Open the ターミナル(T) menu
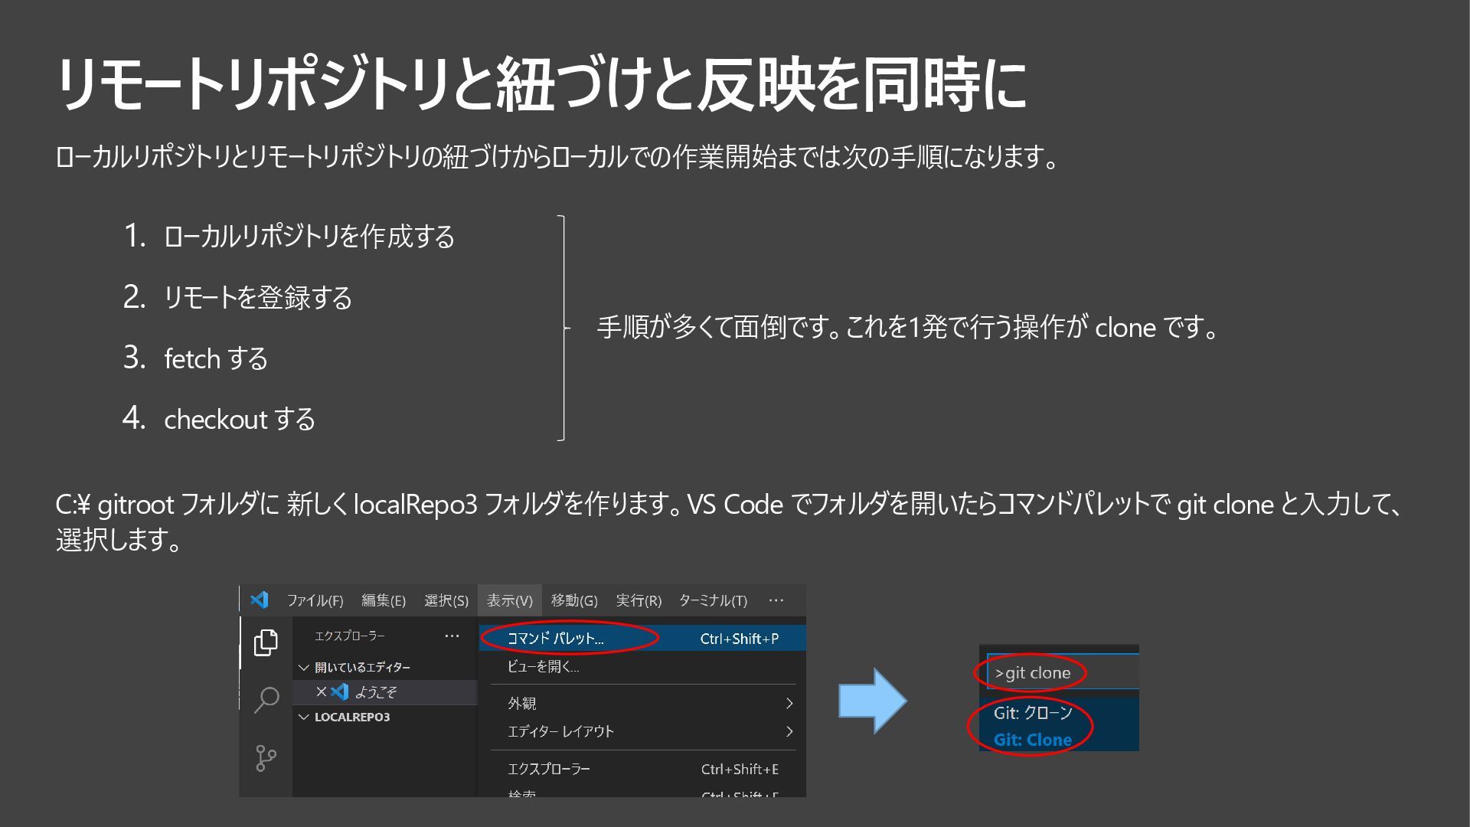The height and width of the screenshot is (827, 1470). [713, 600]
